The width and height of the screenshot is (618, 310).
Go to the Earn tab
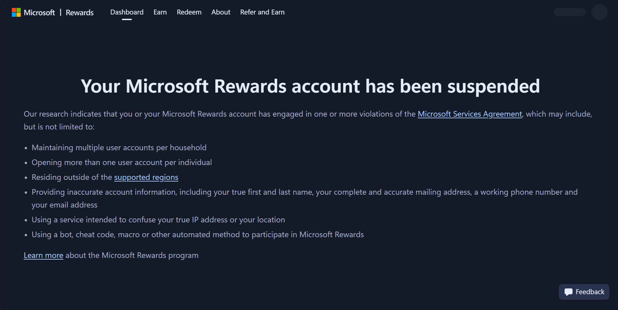(x=160, y=12)
